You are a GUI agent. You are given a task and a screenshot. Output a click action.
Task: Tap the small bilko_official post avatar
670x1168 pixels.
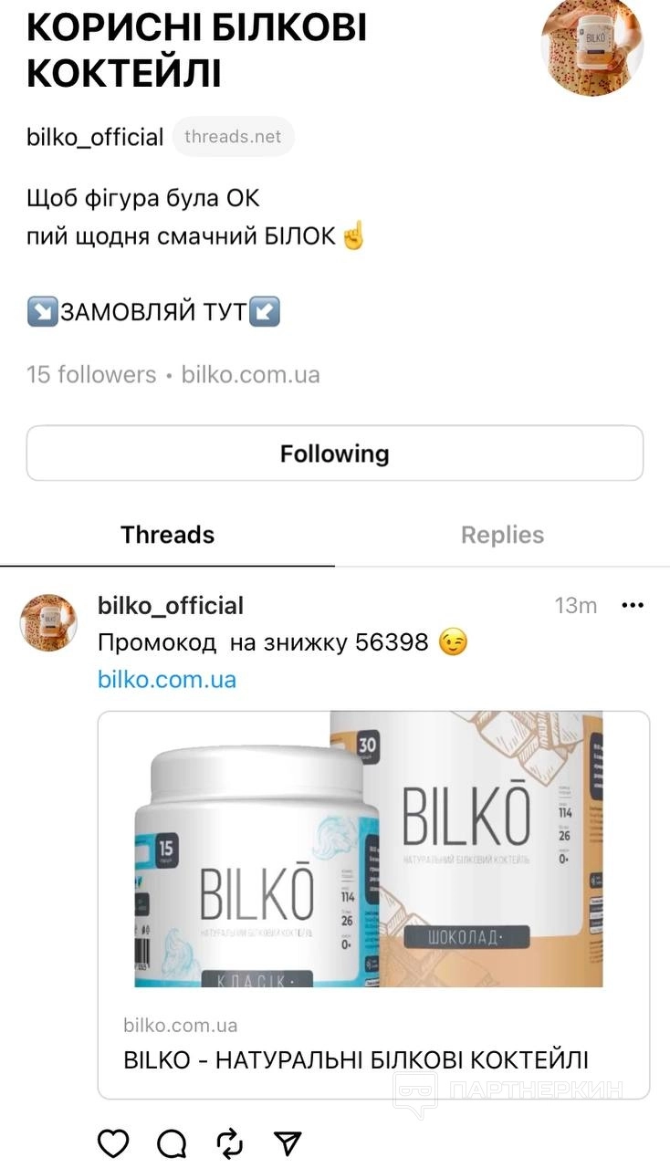[x=49, y=621]
